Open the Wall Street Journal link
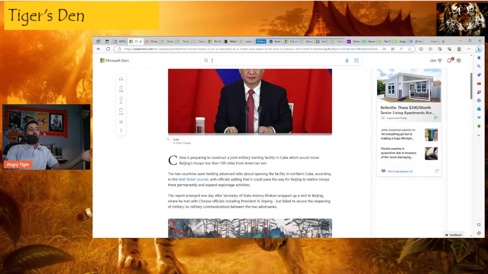488x274 pixels. tap(193, 179)
